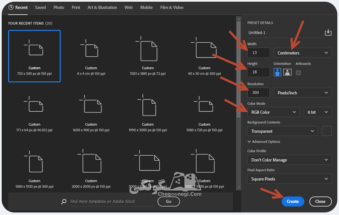339x215 pixels.
Task: Open the Pixels/Inch resolution unit dropdown
Action: point(302,93)
